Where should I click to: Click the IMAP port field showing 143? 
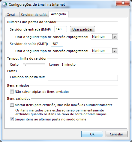[61, 29]
